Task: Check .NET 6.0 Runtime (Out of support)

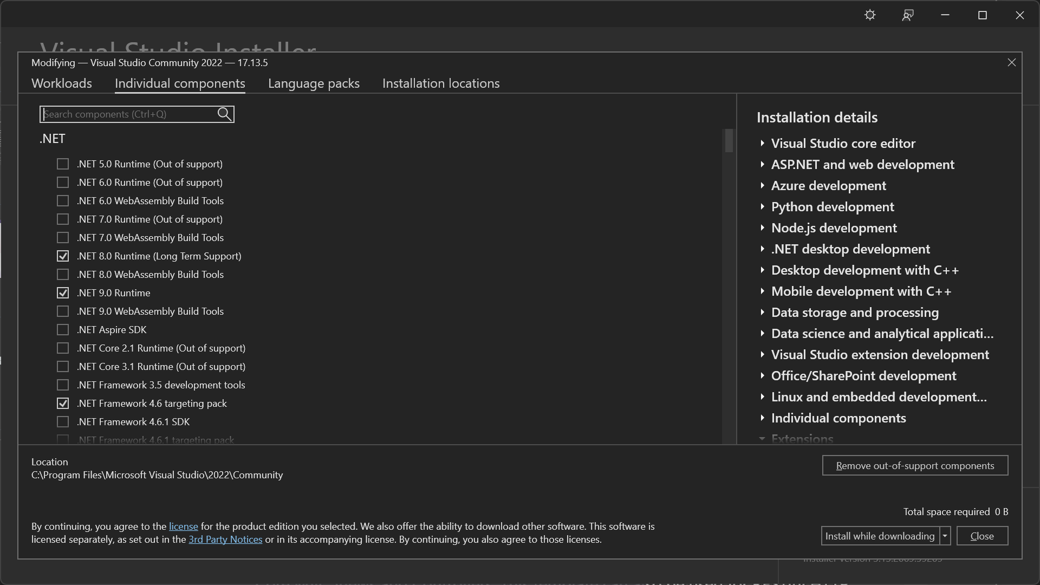Action: 63,182
